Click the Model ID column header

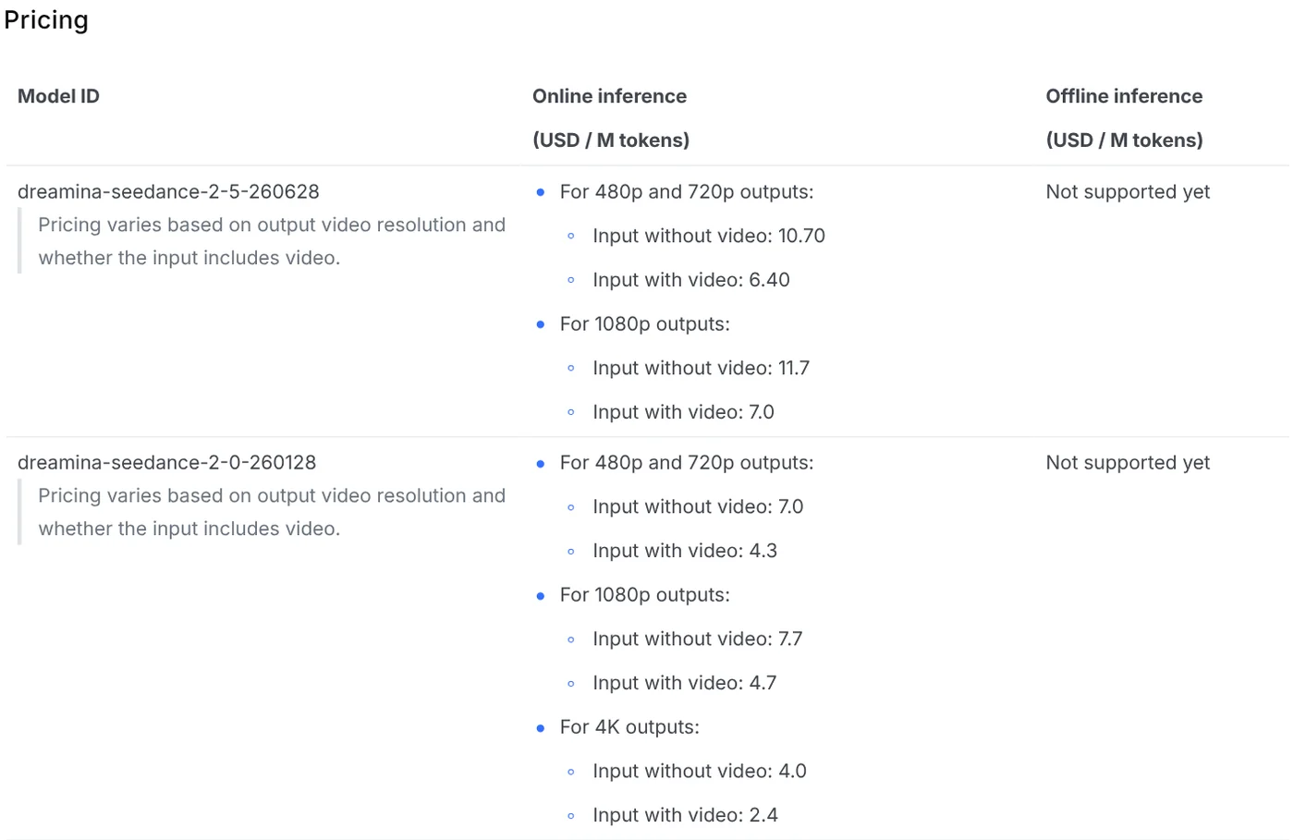pyautogui.click(x=58, y=96)
